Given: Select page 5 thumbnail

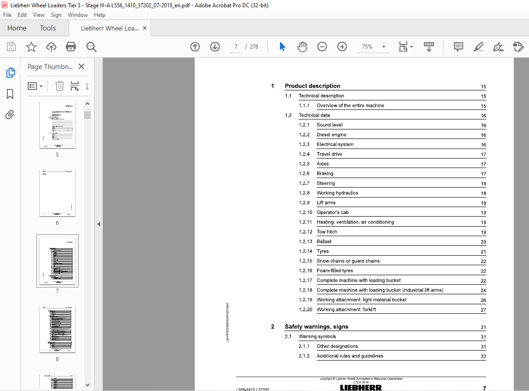Looking at the screenshot, I should (57, 125).
